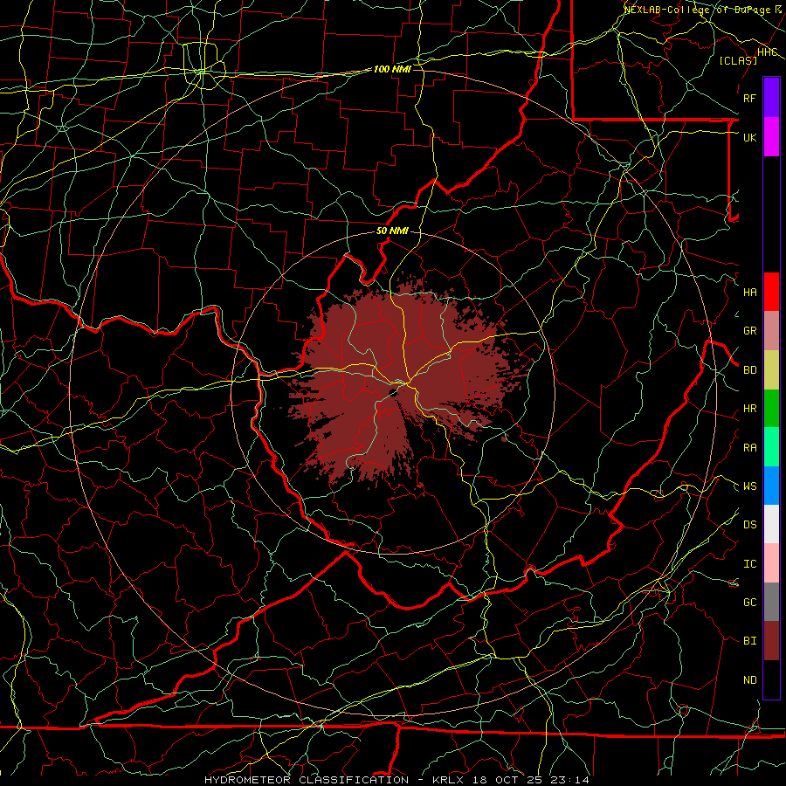Click the RA light-green legend swatch

(771, 447)
